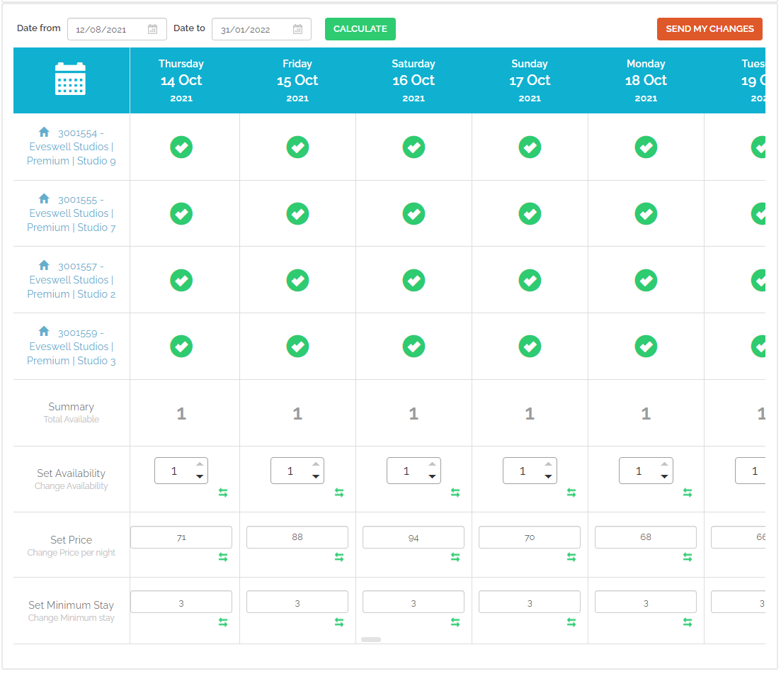Click the calendar icon in the table header

click(71, 79)
